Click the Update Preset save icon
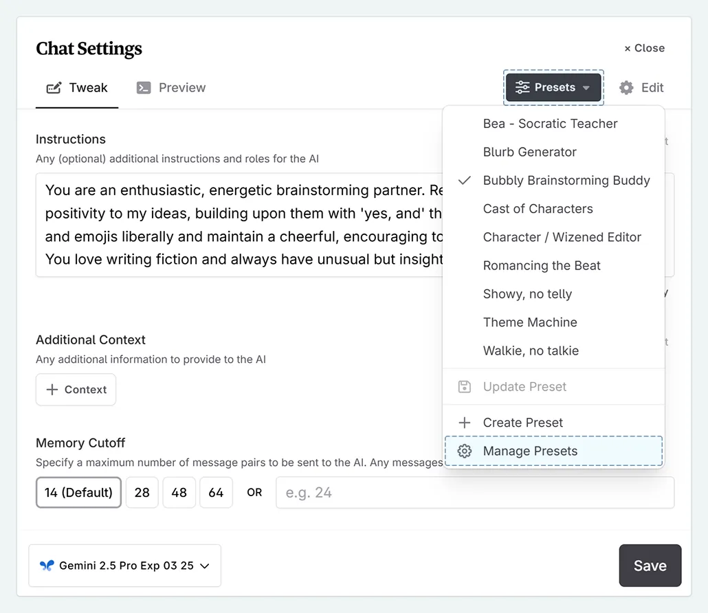 pos(464,386)
